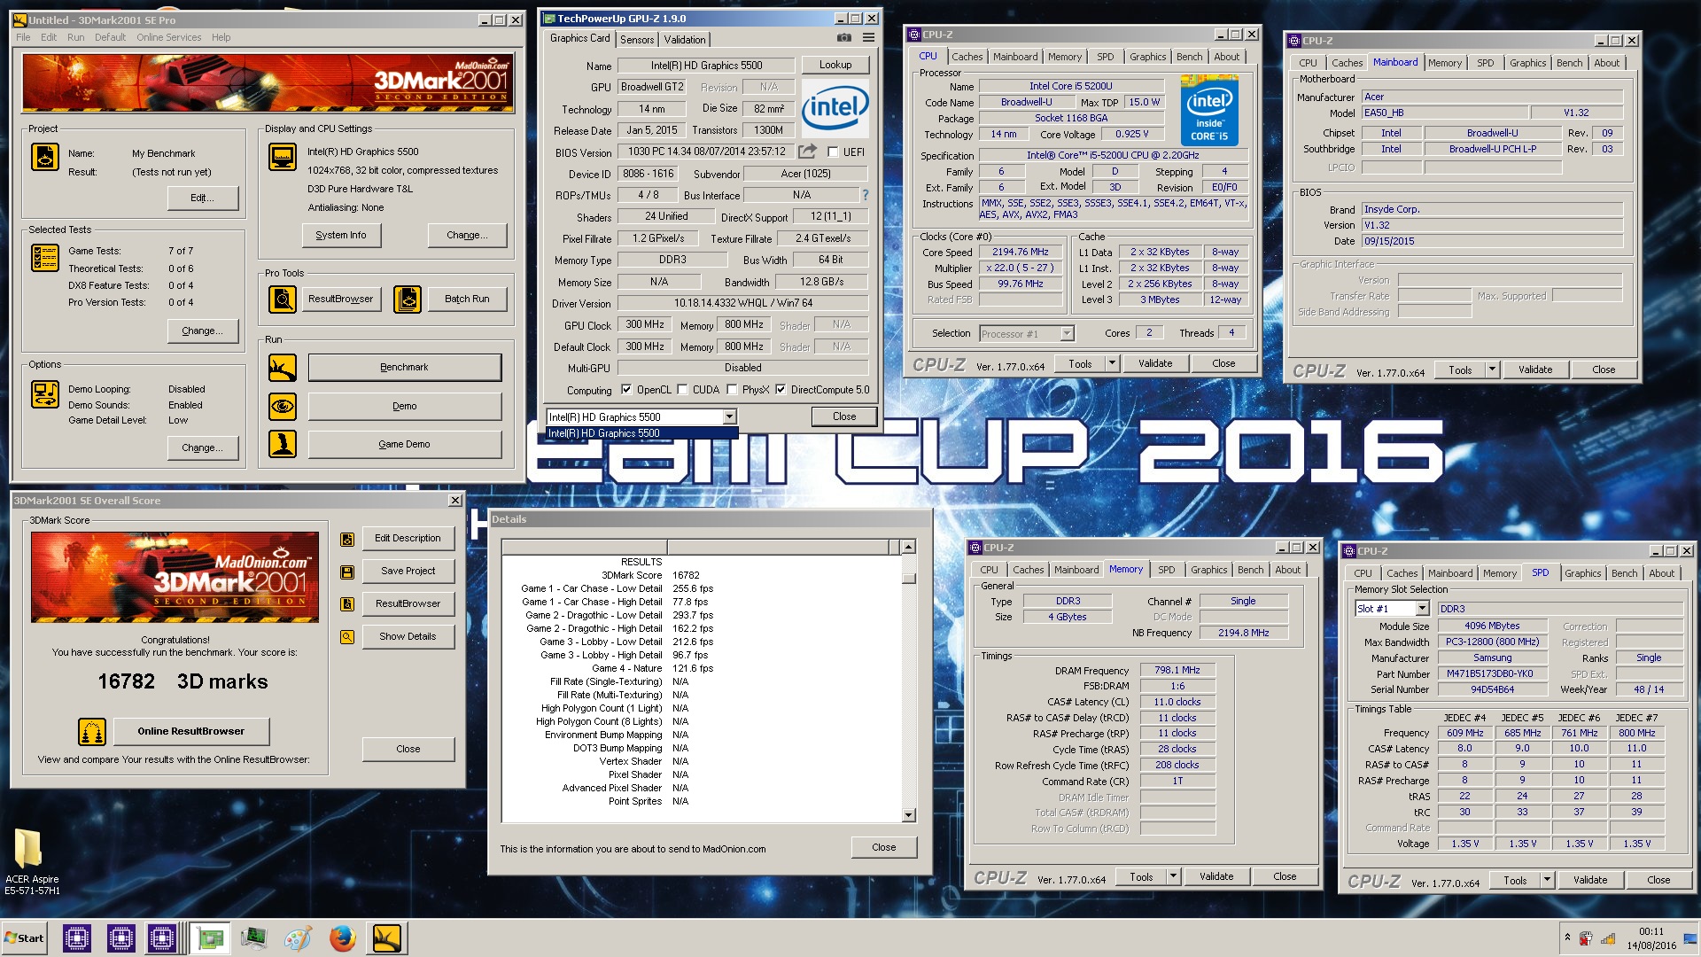Toggle the PhysX checkbox
The height and width of the screenshot is (957, 1701).
click(x=732, y=390)
